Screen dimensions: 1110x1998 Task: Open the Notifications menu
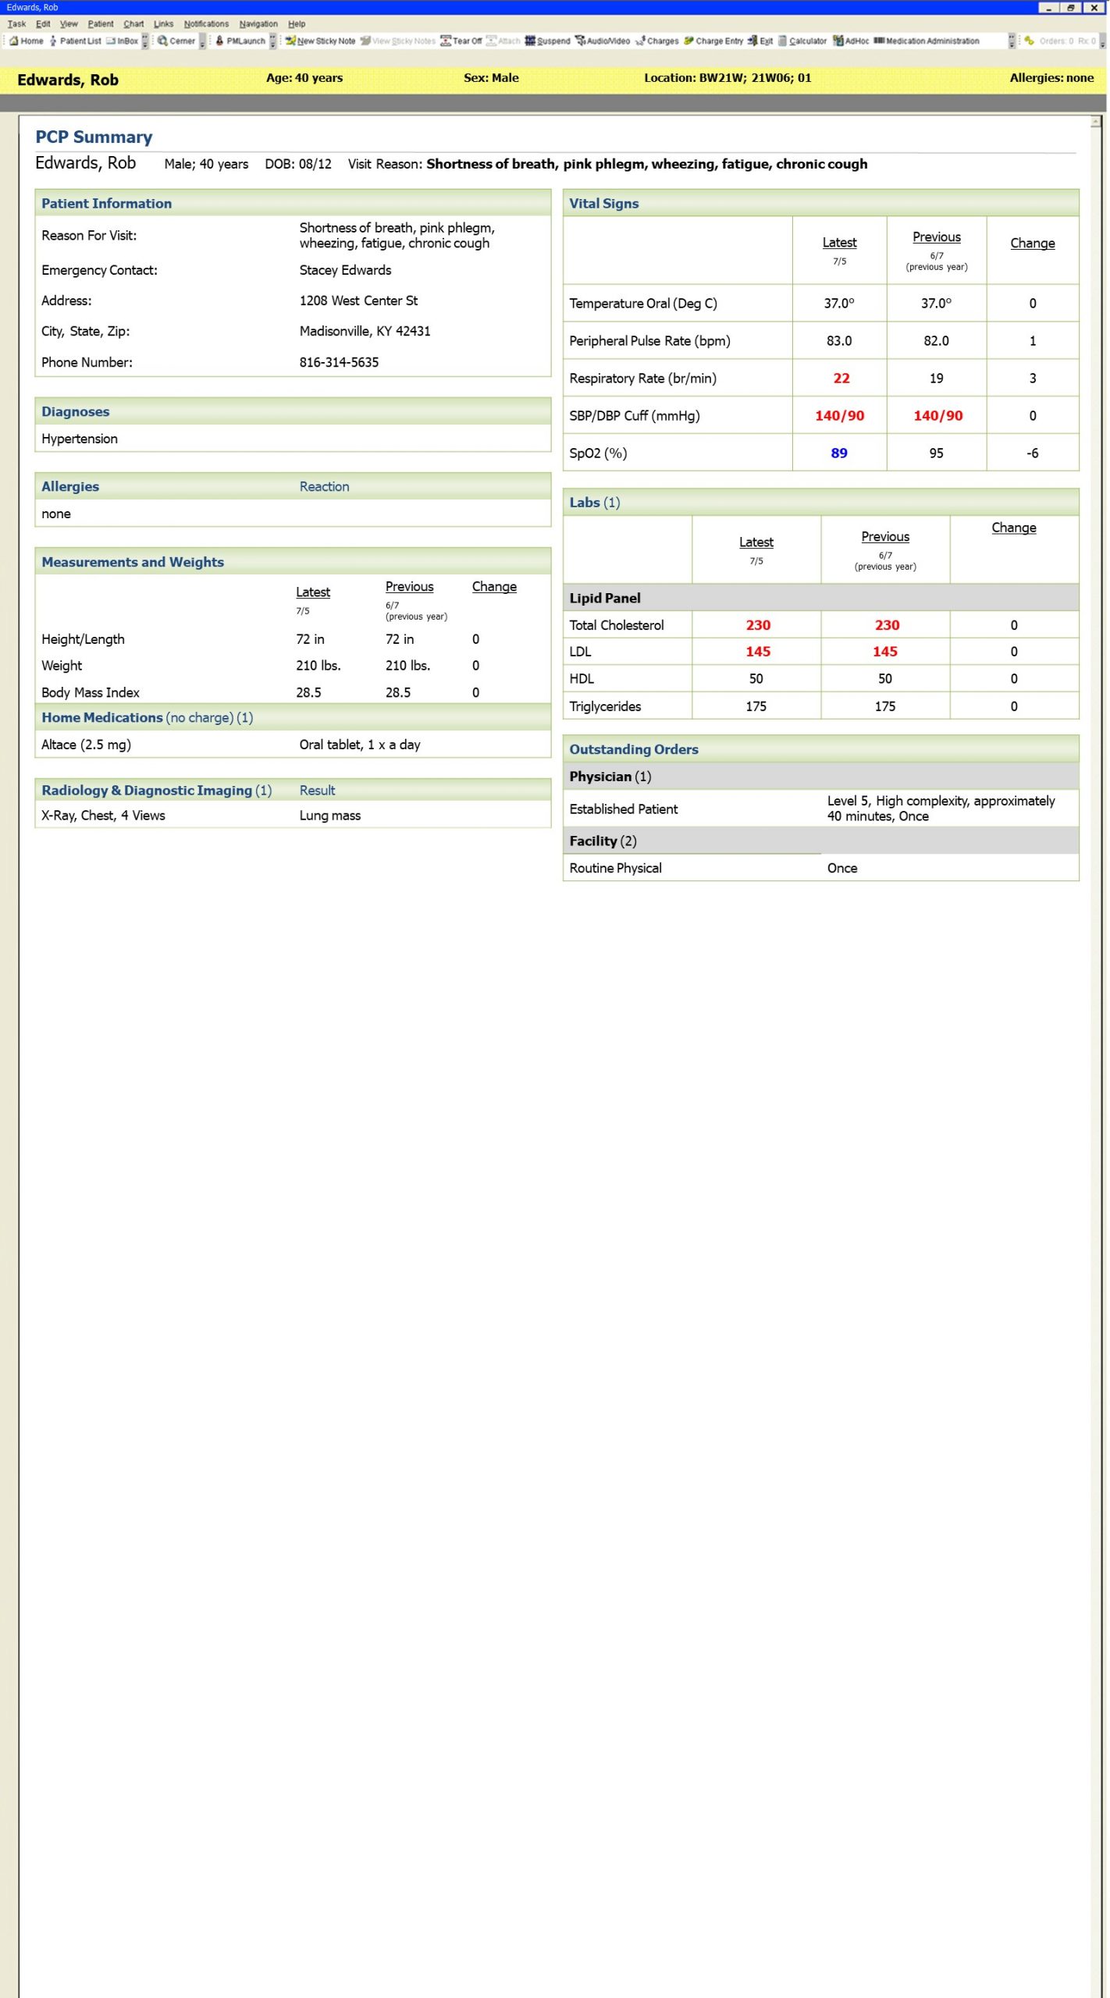click(206, 24)
